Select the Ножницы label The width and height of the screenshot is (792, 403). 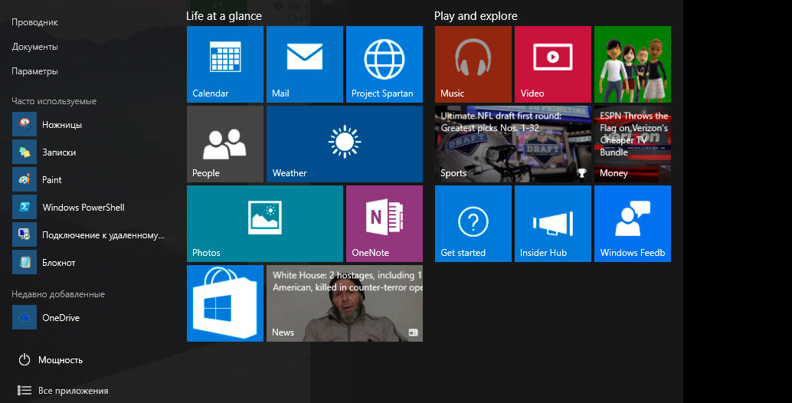click(62, 125)
